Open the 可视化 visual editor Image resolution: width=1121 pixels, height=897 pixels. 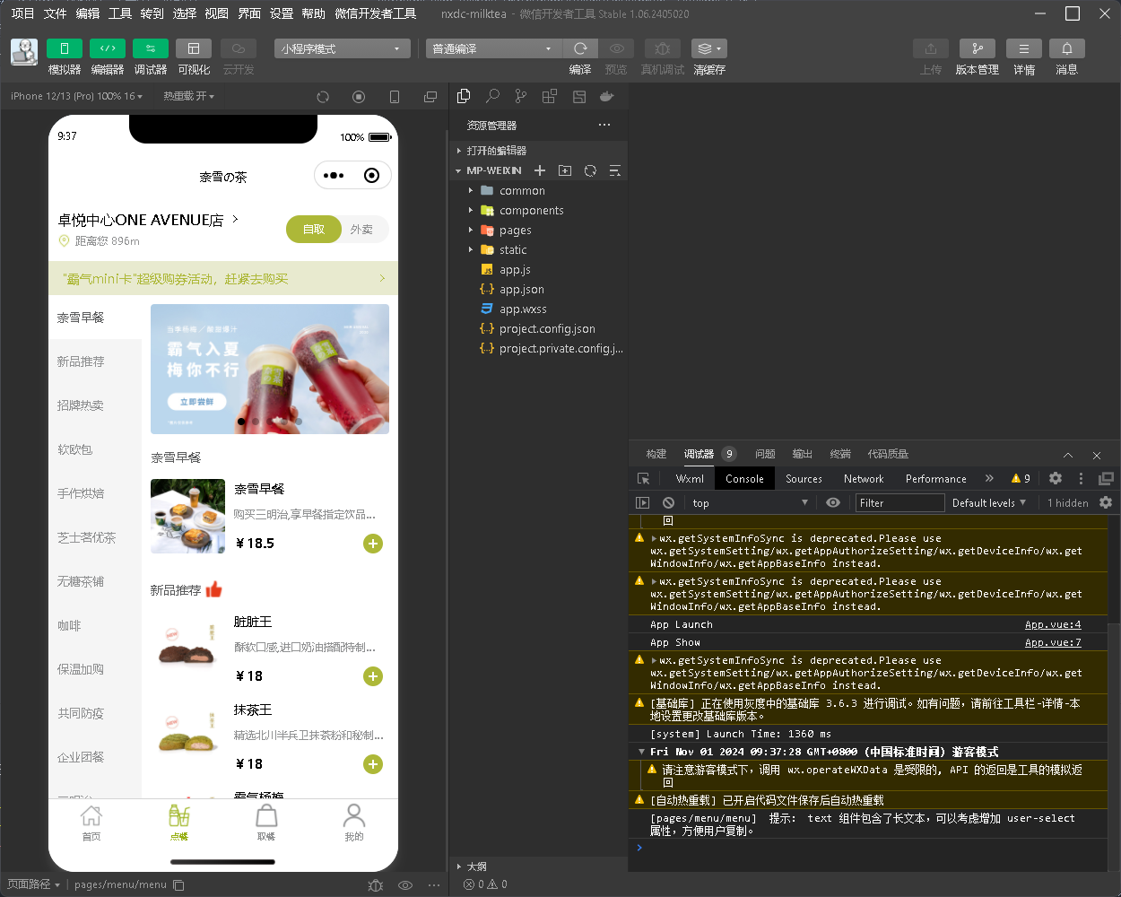point(194,48)
